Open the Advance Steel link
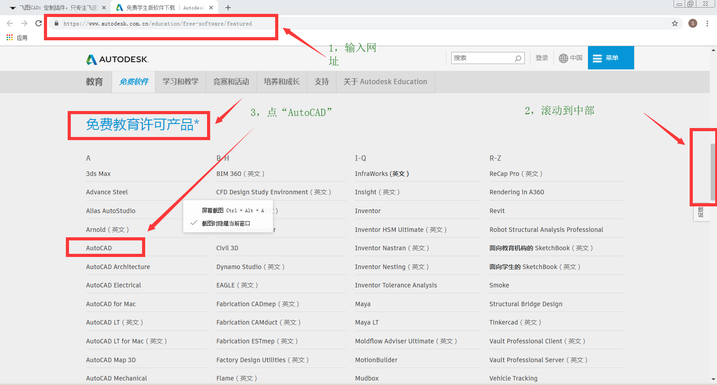The width and height of the screenshot is (717, 385). coord(107,192)
